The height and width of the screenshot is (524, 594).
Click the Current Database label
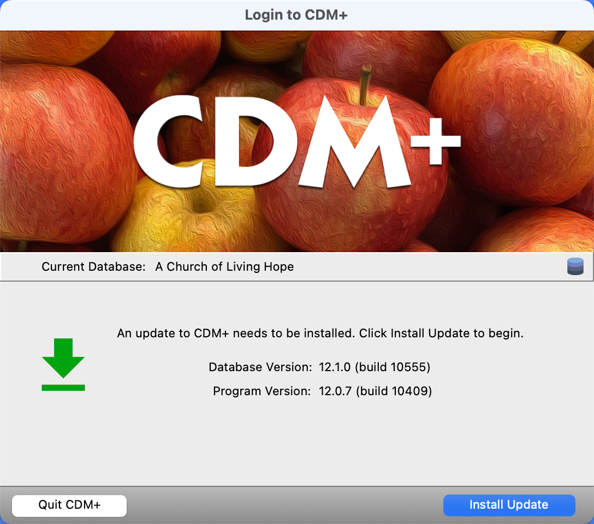pos(93,266)
